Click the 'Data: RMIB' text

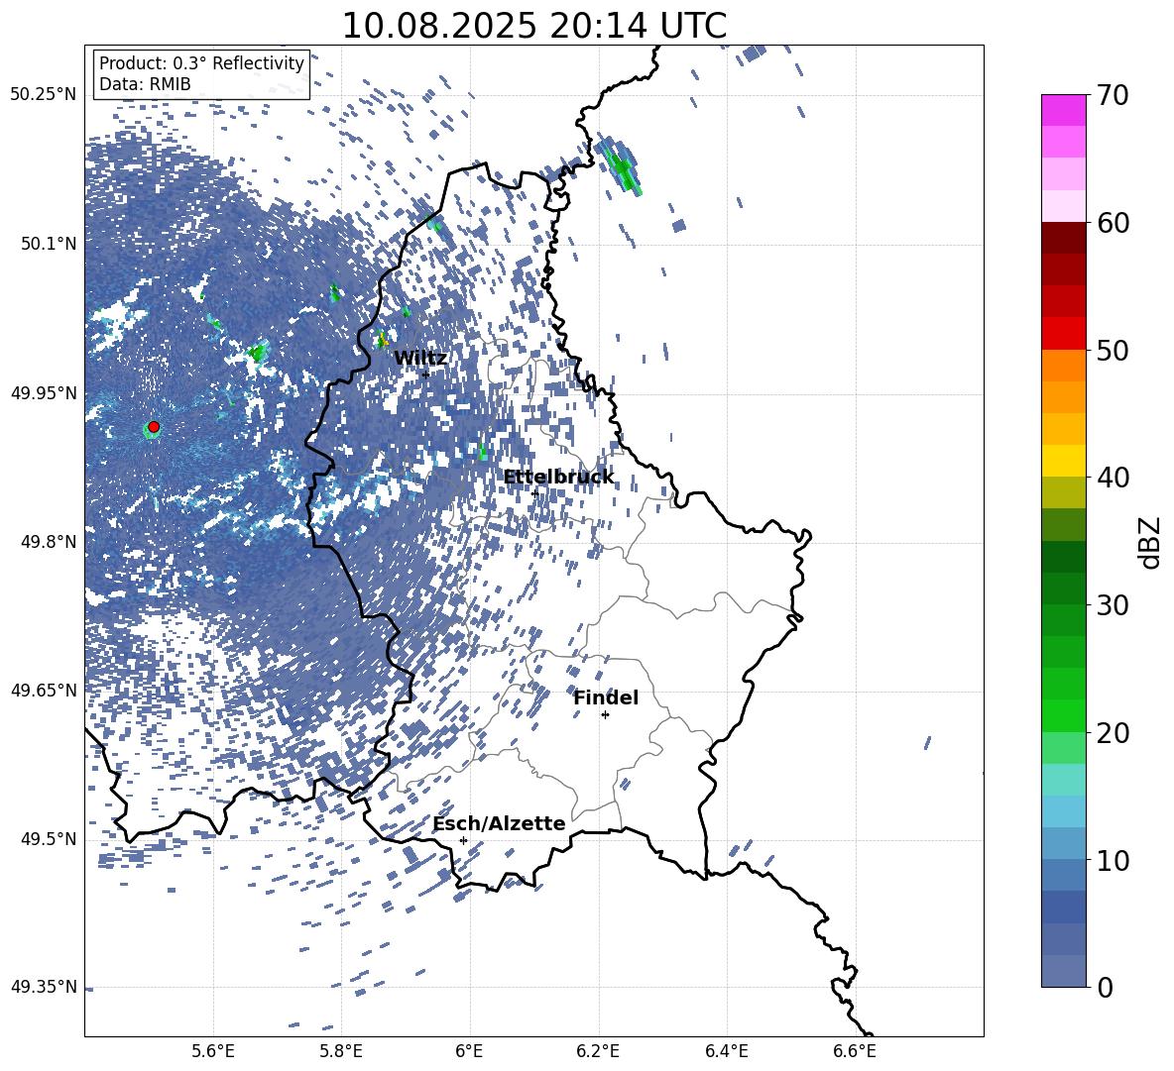(145, 84)
